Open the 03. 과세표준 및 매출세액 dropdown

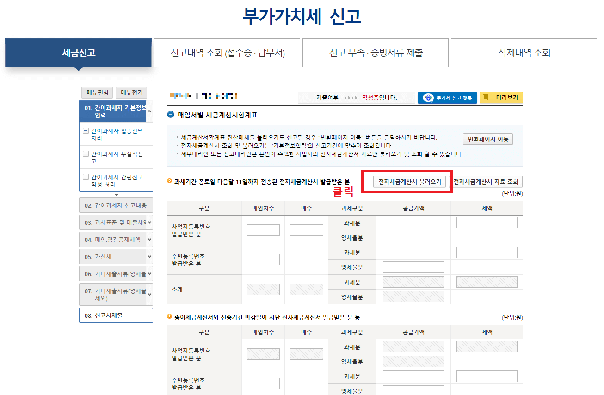(116, 222)
